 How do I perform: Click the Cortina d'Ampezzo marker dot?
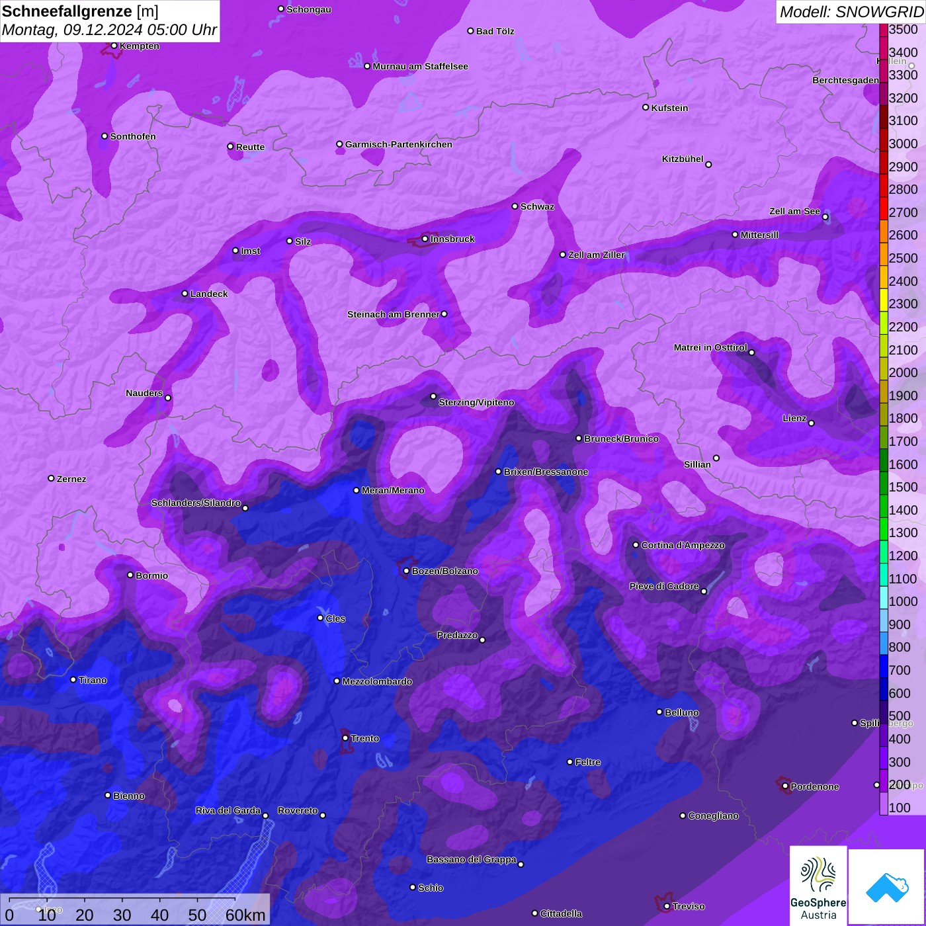[636, 545]
